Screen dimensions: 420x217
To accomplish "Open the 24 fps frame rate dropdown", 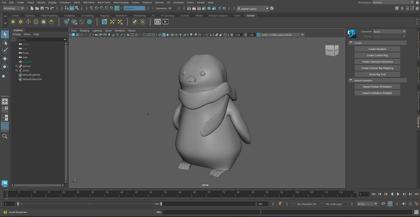I will pyautogui.click(x=367, y=204).
